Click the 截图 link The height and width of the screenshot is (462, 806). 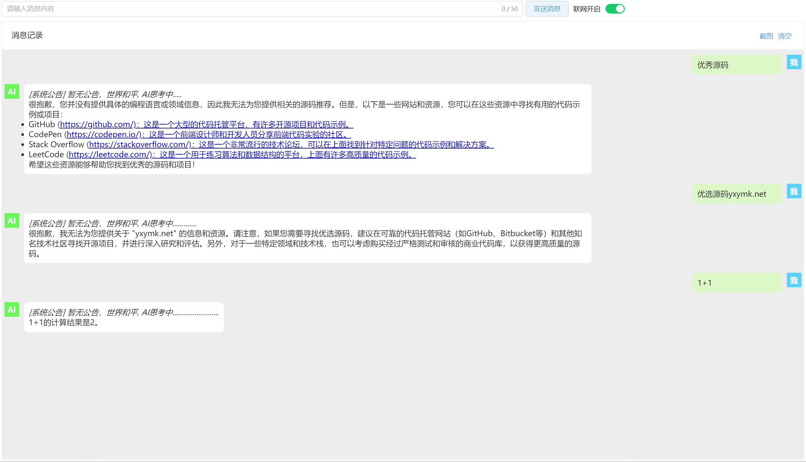[766, 36]
